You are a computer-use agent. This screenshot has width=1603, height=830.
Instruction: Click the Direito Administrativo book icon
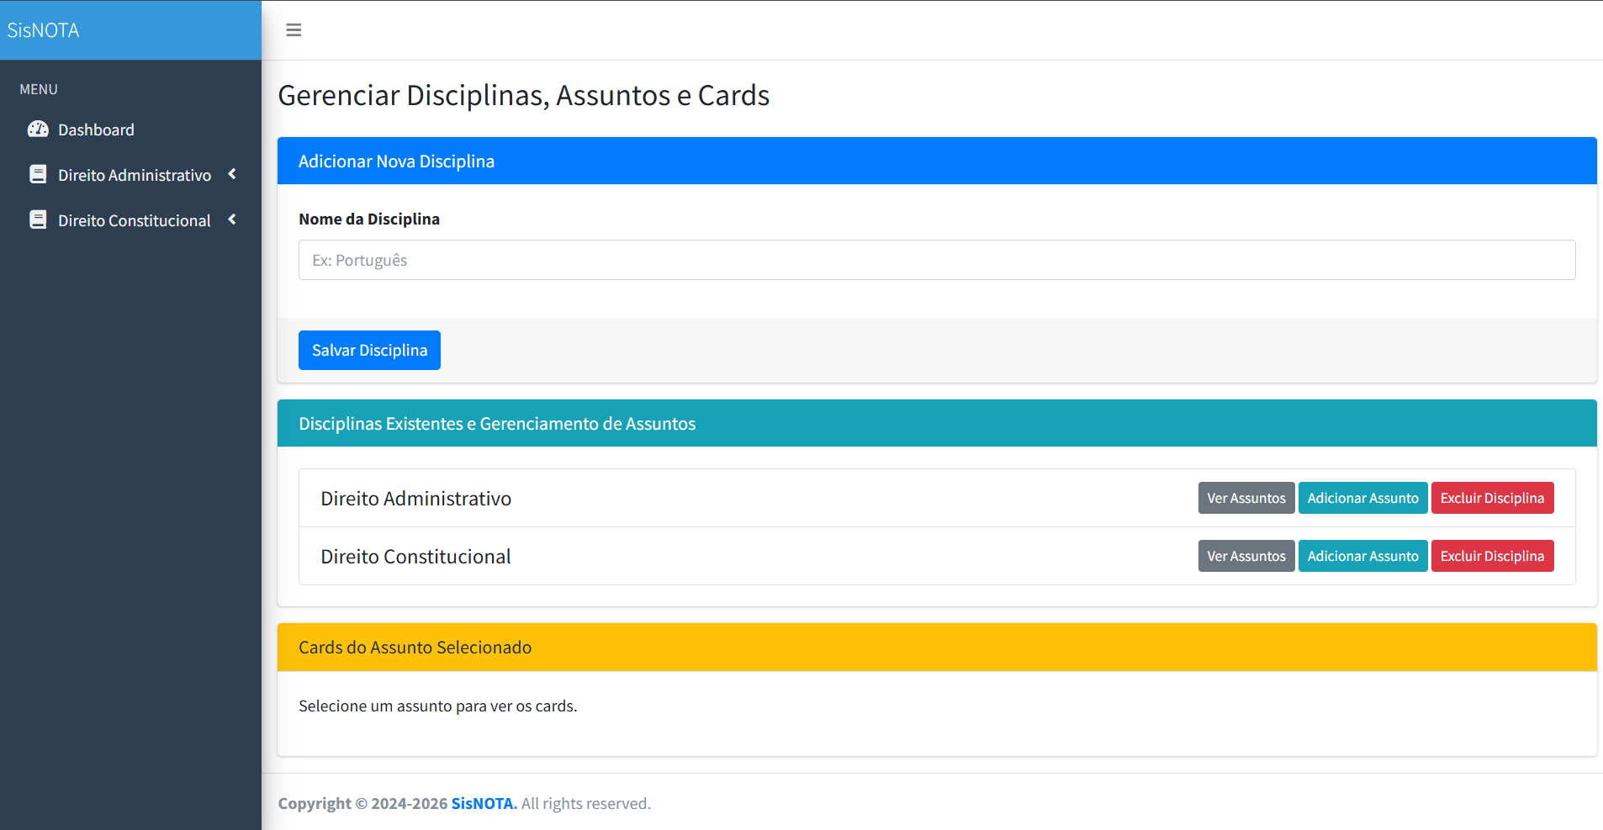(38, 175)
